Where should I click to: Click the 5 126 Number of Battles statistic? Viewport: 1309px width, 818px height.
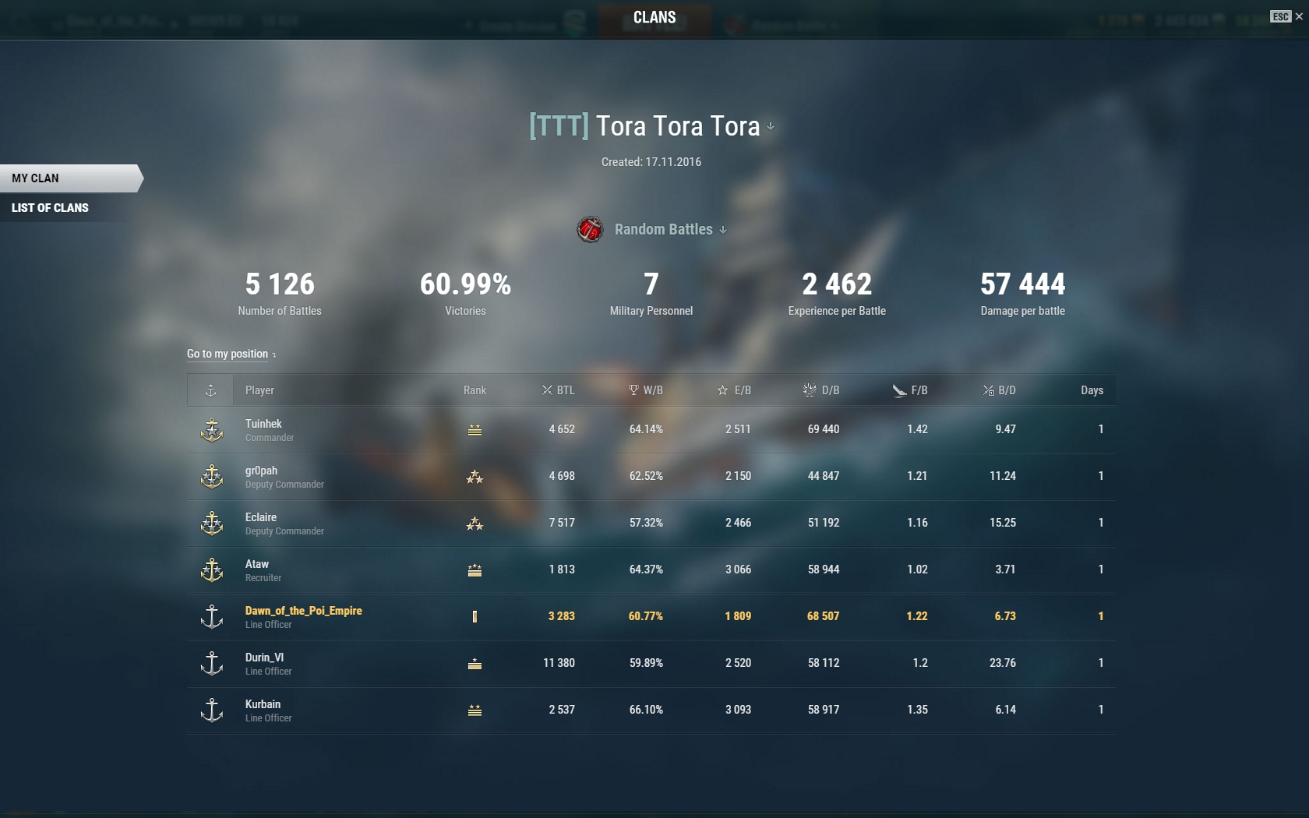click(x=280, y=293)
